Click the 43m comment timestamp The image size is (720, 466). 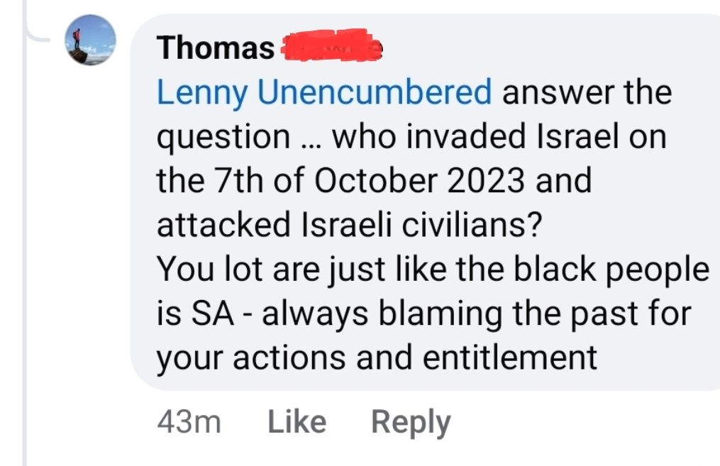pos(189,423)
